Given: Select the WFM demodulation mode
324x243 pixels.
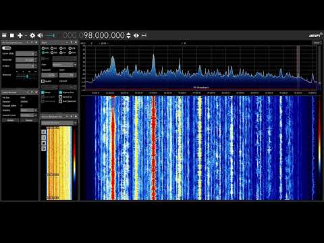Looking at the screenshot, I should click(45, 53).
